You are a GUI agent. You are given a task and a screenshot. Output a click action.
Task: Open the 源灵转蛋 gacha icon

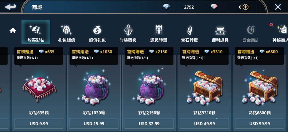159,30
